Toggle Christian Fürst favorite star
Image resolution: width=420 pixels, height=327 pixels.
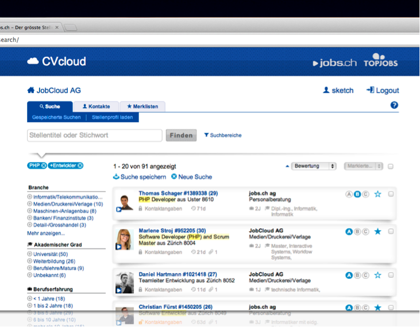pos(377,307)
